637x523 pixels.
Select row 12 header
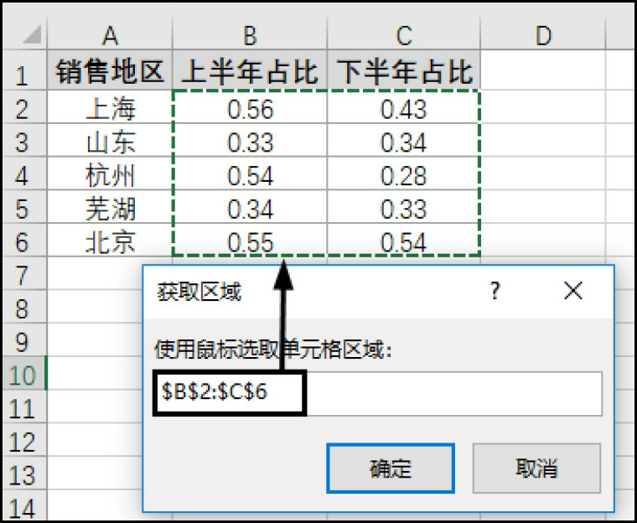pos(24,440)
